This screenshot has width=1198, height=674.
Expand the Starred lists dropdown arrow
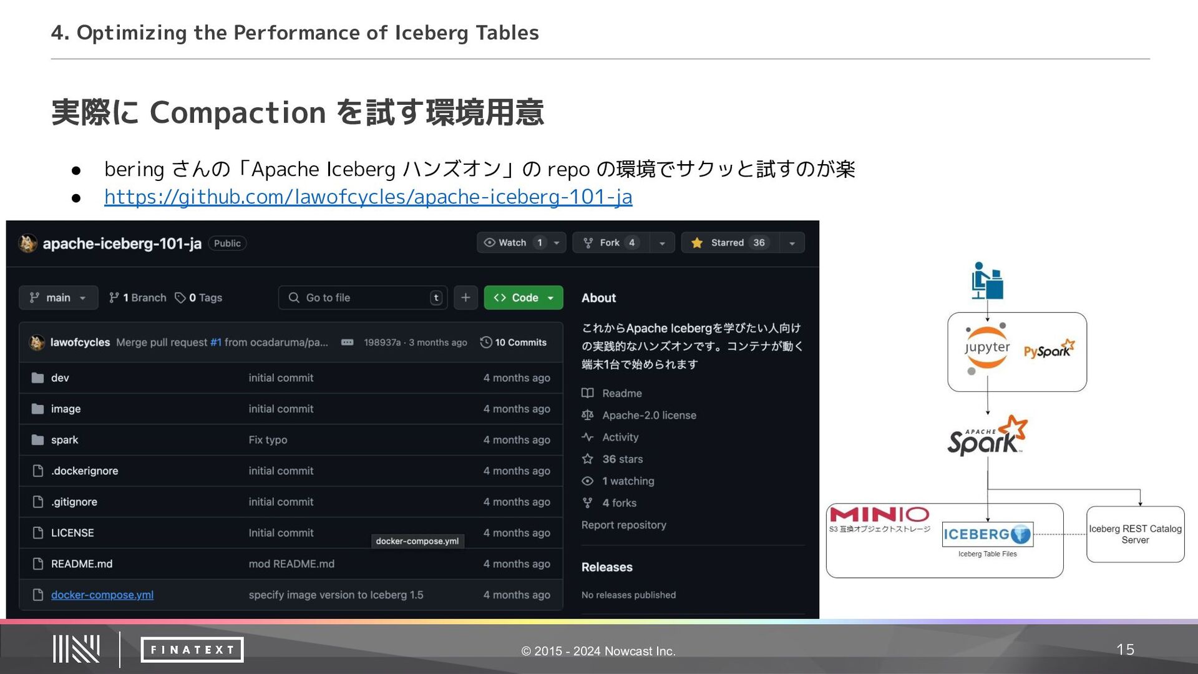tap(792, 243)
